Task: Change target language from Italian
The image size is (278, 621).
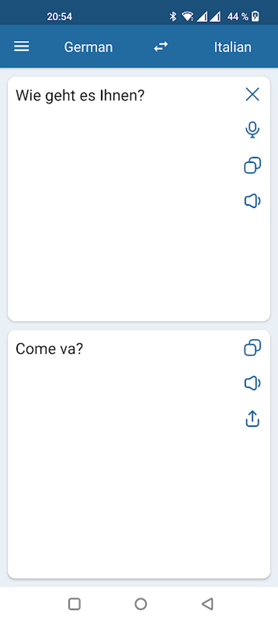Action: pyautogui.click(x=232, y=47)
